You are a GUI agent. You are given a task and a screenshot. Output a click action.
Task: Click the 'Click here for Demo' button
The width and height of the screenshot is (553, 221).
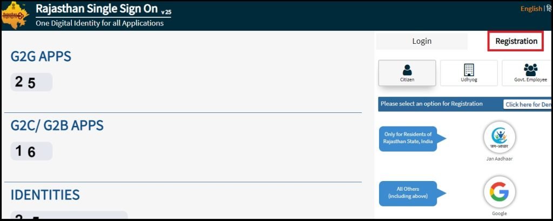tap(528, 104)
